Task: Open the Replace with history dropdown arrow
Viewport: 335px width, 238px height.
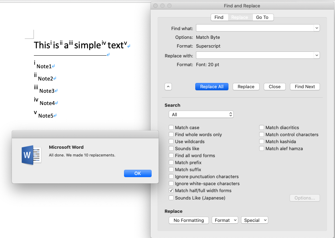Action: tap(316, 55)
